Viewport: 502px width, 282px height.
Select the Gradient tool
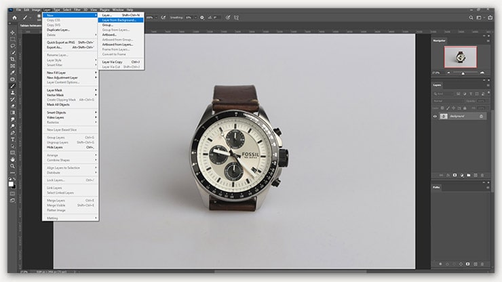[x=13, y=113]
